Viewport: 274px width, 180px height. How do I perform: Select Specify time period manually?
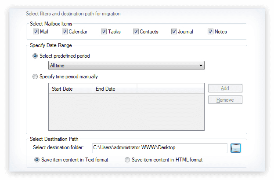(x=36, y=77)
